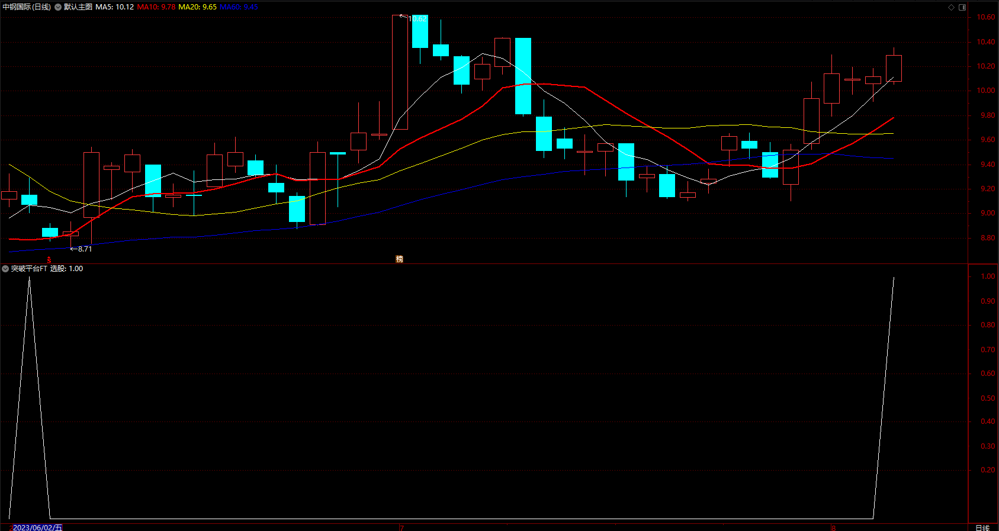The width and height of the screenshot is (999, 531).
Task: Click the month 7 marker on time axis
Action: [401, 527]
